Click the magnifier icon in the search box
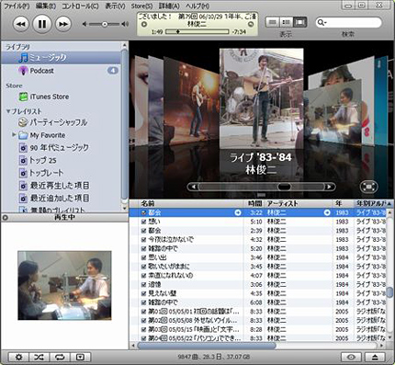Screen dimensions: 395x365 coord(322,22)
